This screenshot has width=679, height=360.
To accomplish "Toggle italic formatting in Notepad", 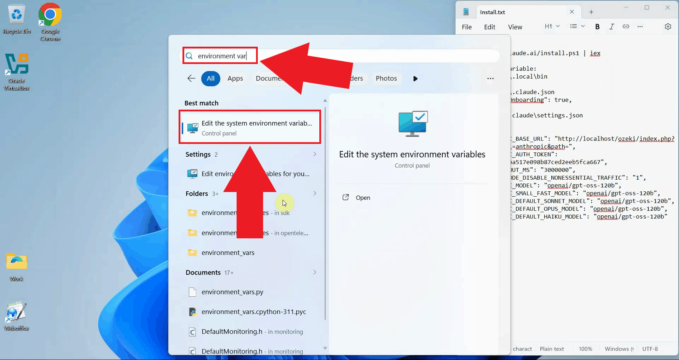I will pyautogui.click(x=611, y=27).
